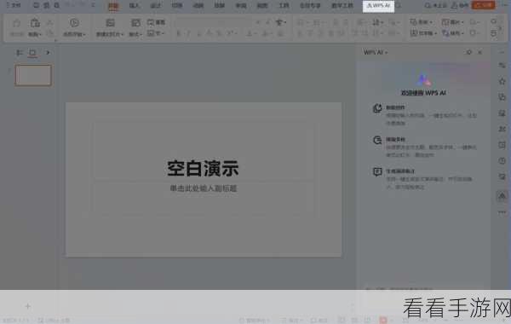Viewport: 511px width, 324px height.
Task: Click the save icon in the quick access bar
Action: pos(37,6)
